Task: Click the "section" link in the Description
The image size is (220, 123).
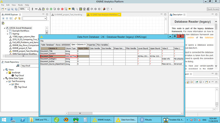Action: click(191, 38)
